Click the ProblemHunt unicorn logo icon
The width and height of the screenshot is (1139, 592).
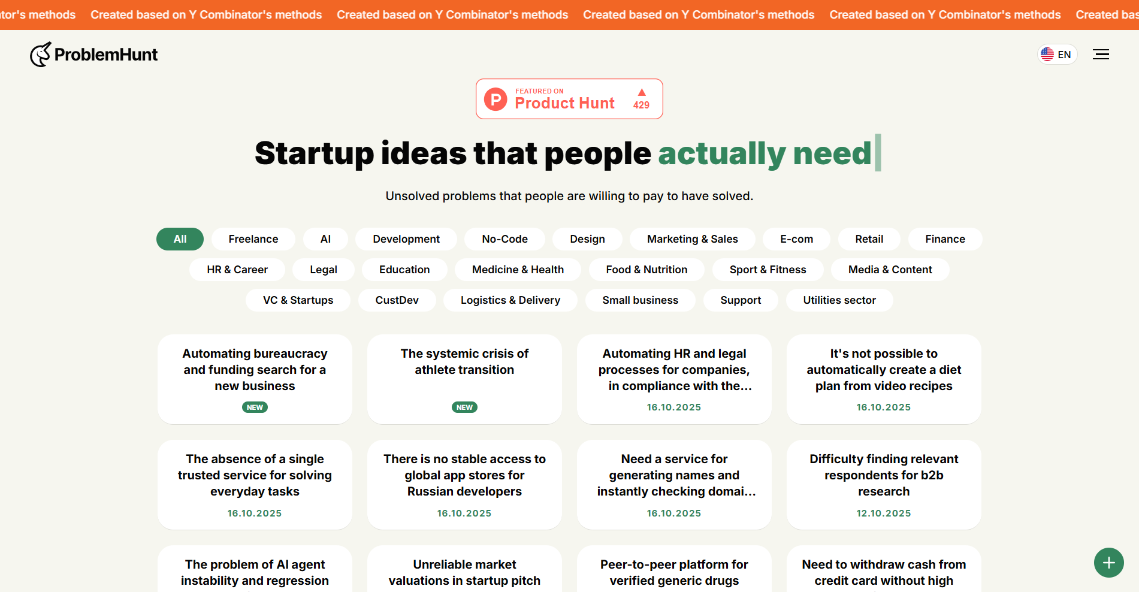click(41, 55)
